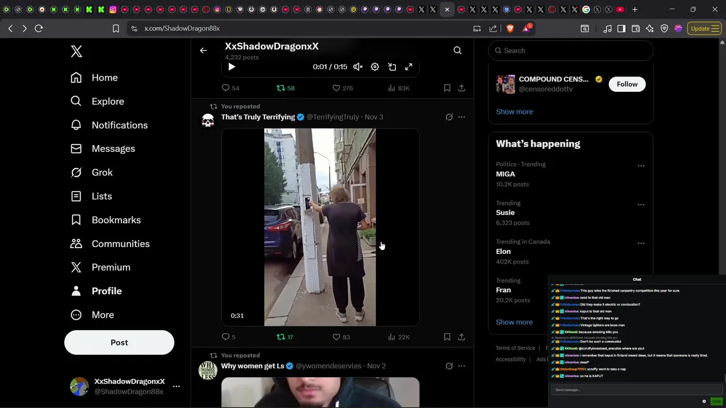
Task: Undo repost on post with 17 reposts
Action: click(285, 337)
